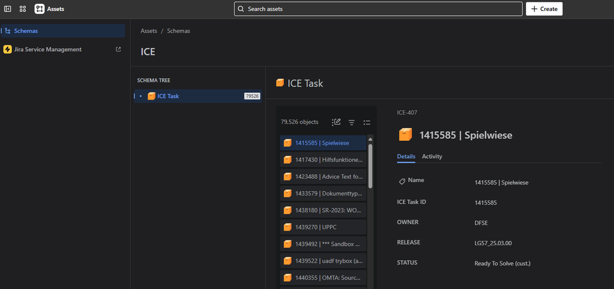Click the large object icon beside 1415585 | Spielwiese

[x=406, y=135]
